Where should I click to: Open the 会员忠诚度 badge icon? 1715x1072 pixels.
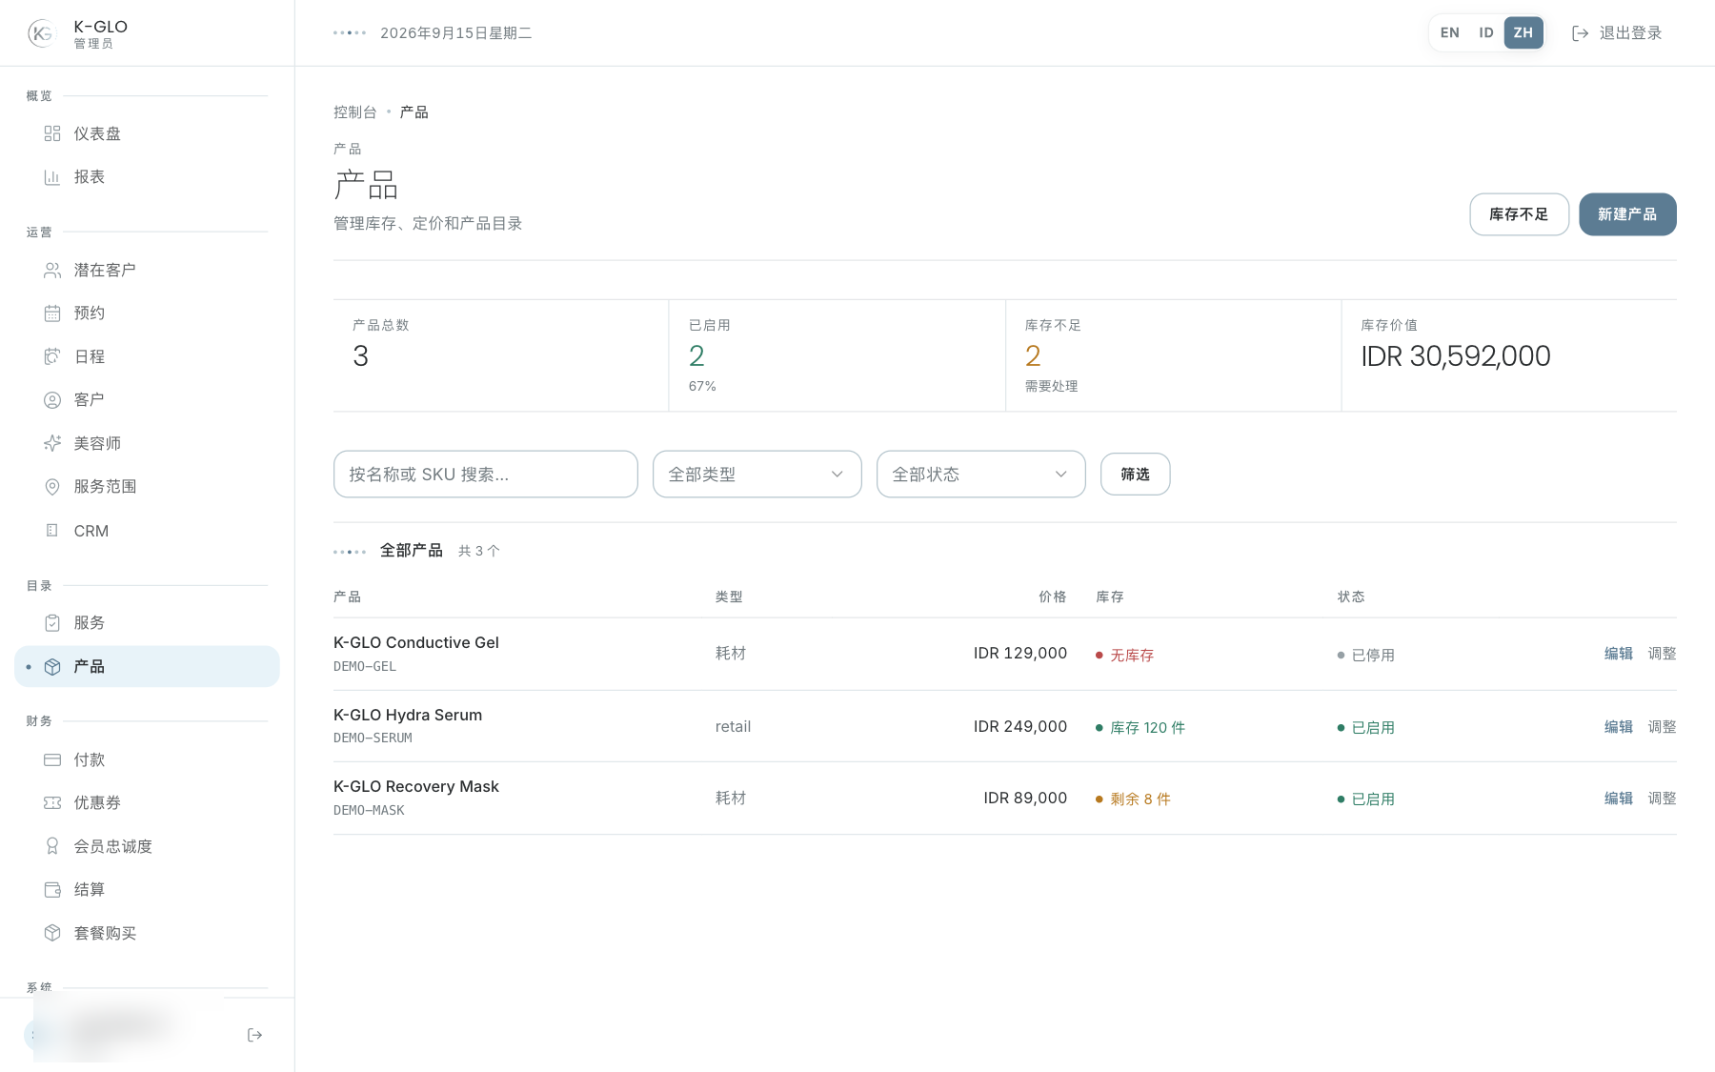pyautogui.click(x=52, y=846)
